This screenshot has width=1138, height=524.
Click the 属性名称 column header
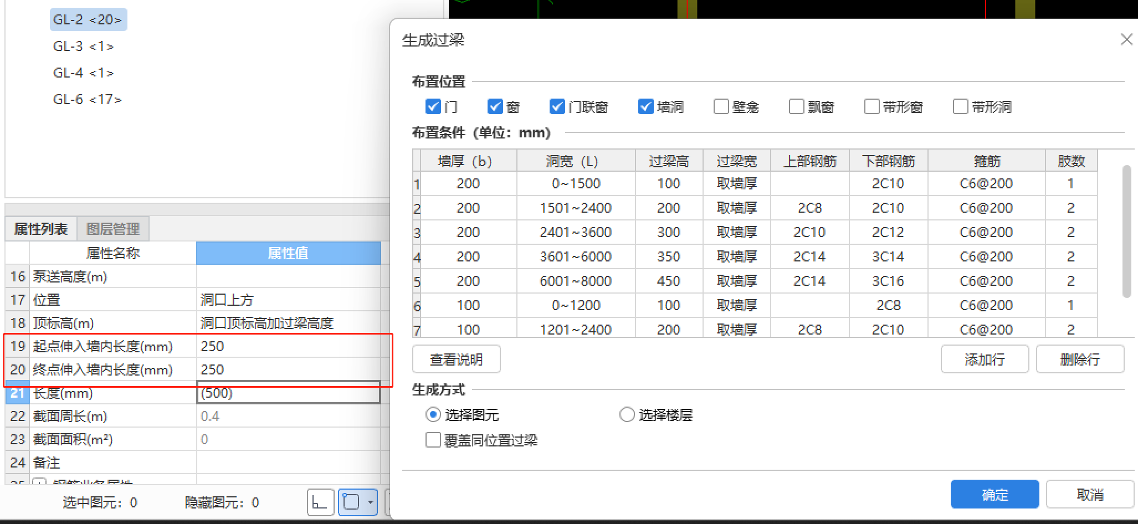[113, 253]
